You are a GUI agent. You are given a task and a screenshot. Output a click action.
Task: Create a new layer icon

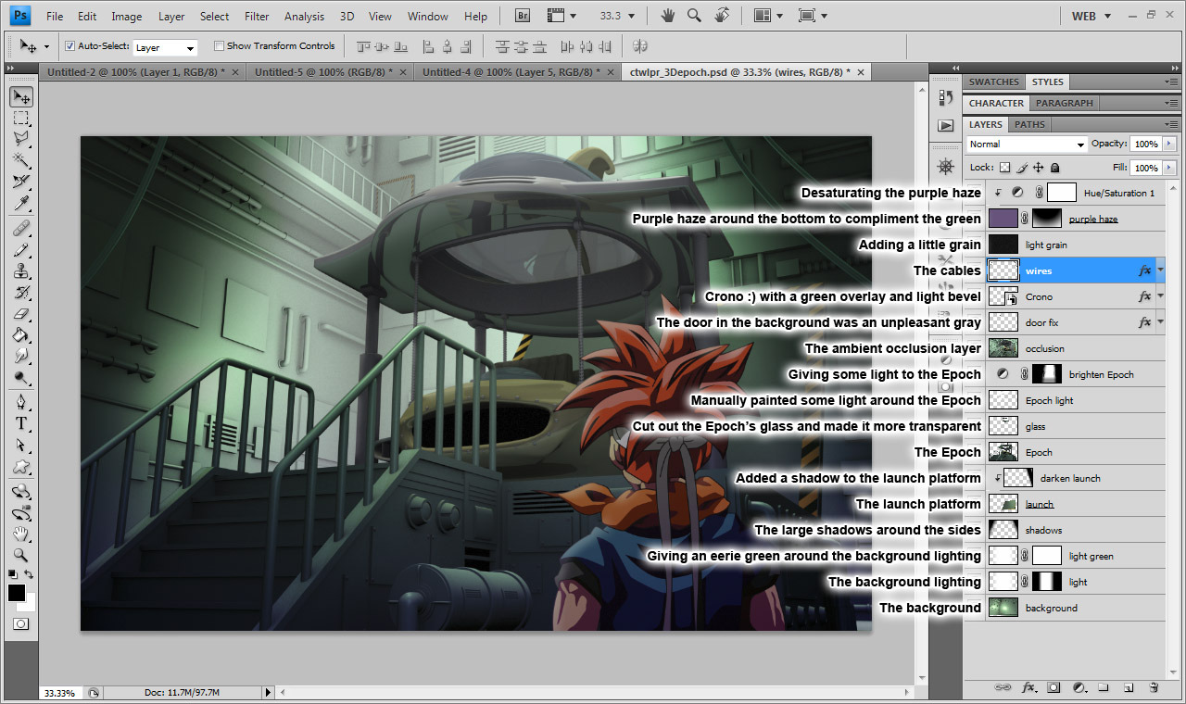(1129, 687)
